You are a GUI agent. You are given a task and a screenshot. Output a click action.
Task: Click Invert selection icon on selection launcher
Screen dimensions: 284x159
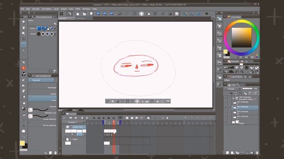click(118, 101)
